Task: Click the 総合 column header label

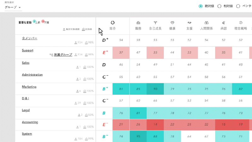Action: click(112, 28)
